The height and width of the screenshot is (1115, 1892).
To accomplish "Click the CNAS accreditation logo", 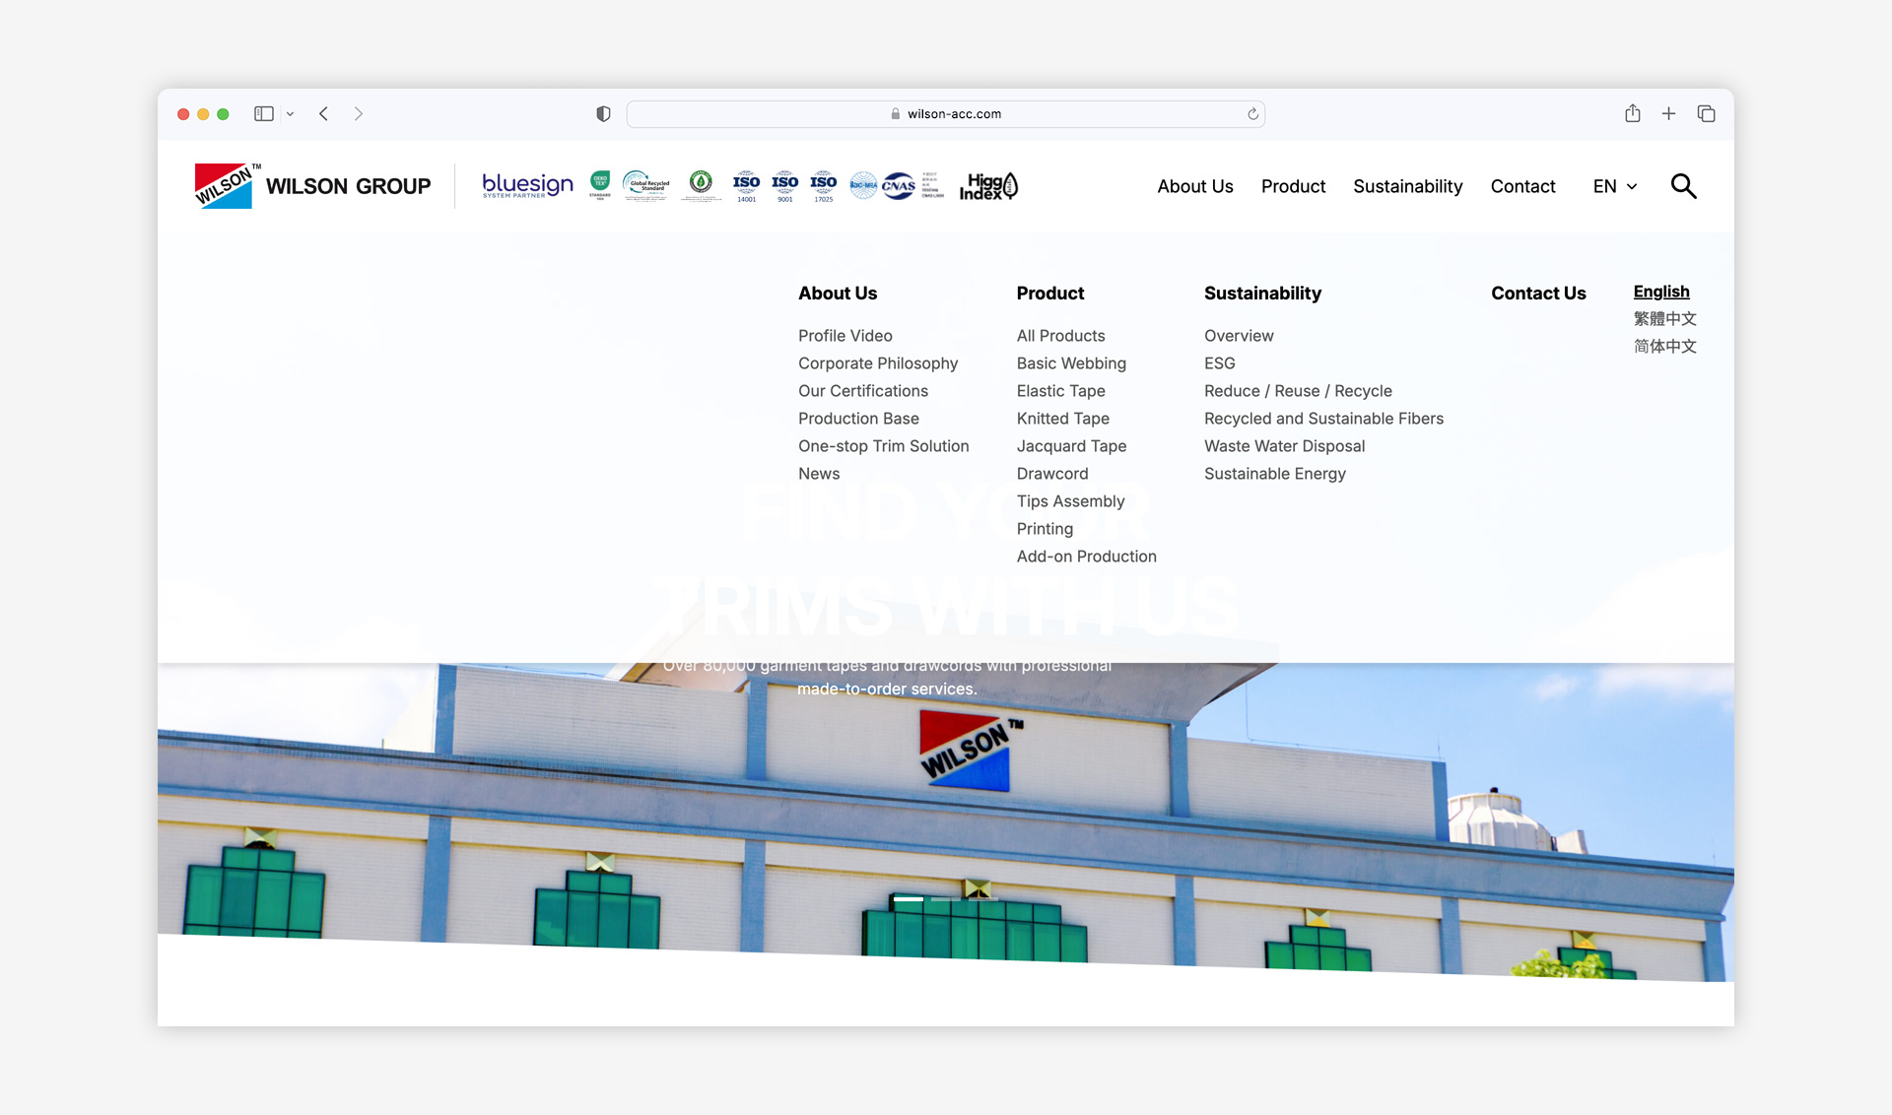I will [x=898, y=186].
